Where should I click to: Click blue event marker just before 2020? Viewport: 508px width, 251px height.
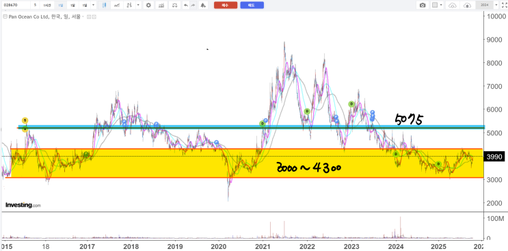[x=217, y=142]
